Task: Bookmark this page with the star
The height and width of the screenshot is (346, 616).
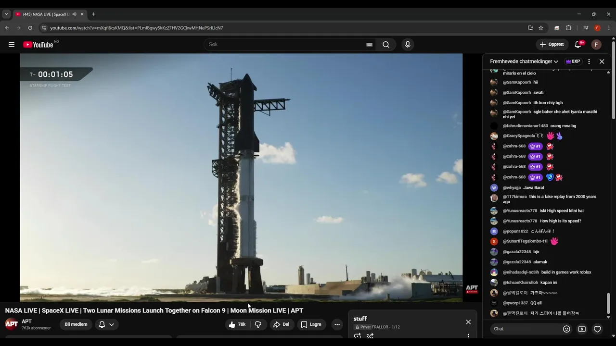Action: 541,28
